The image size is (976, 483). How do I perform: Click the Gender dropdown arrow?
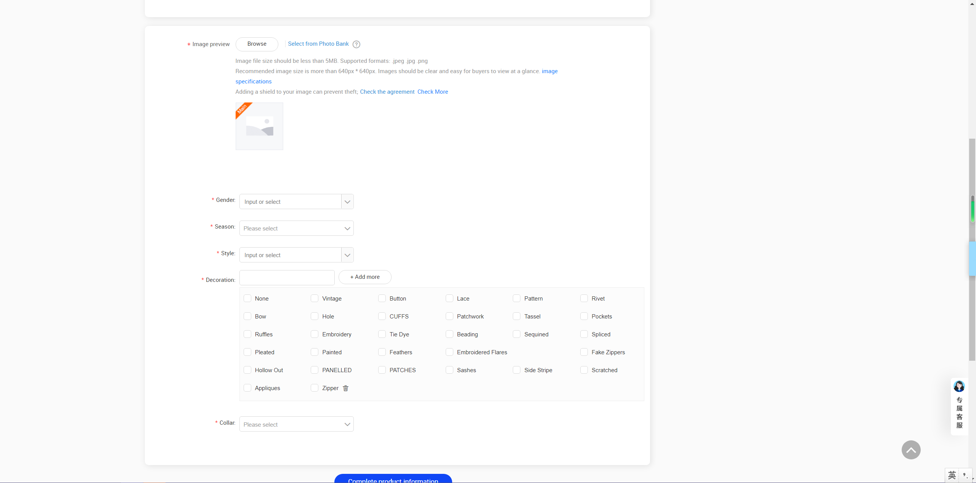[x=347, y=202]
